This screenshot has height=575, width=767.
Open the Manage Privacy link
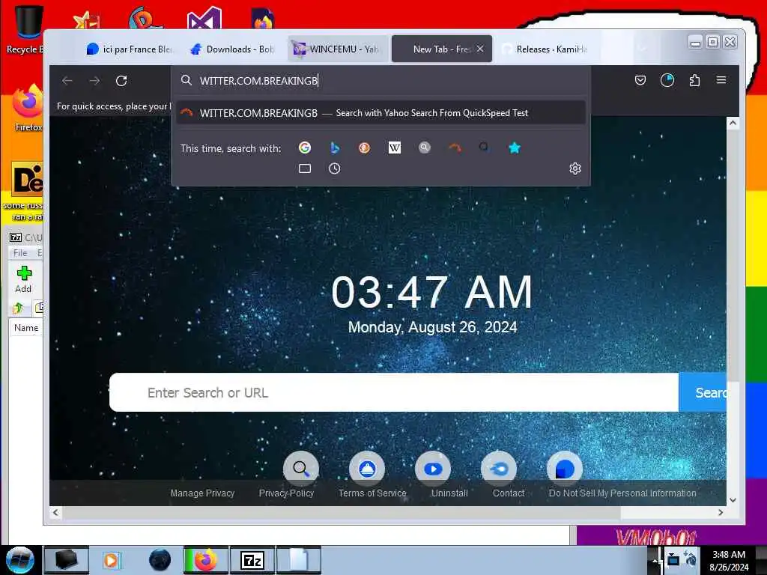202,493
